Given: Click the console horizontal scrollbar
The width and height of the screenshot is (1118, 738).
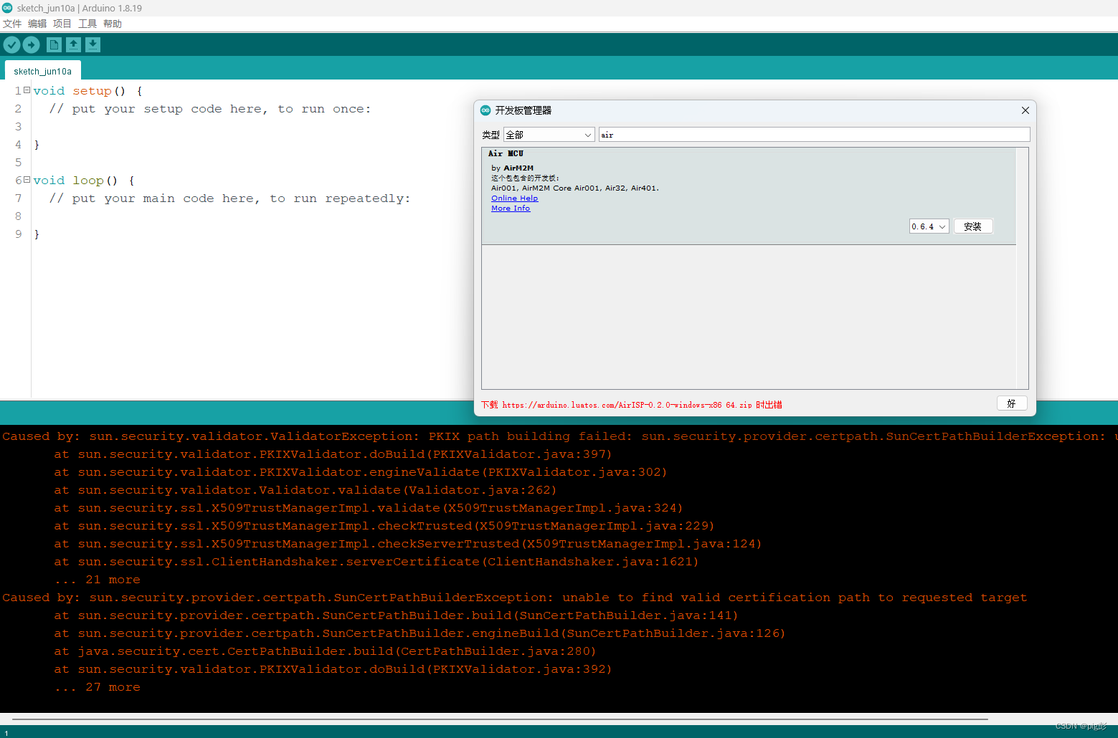Looking at the screenshot, I should click(500, 719).
